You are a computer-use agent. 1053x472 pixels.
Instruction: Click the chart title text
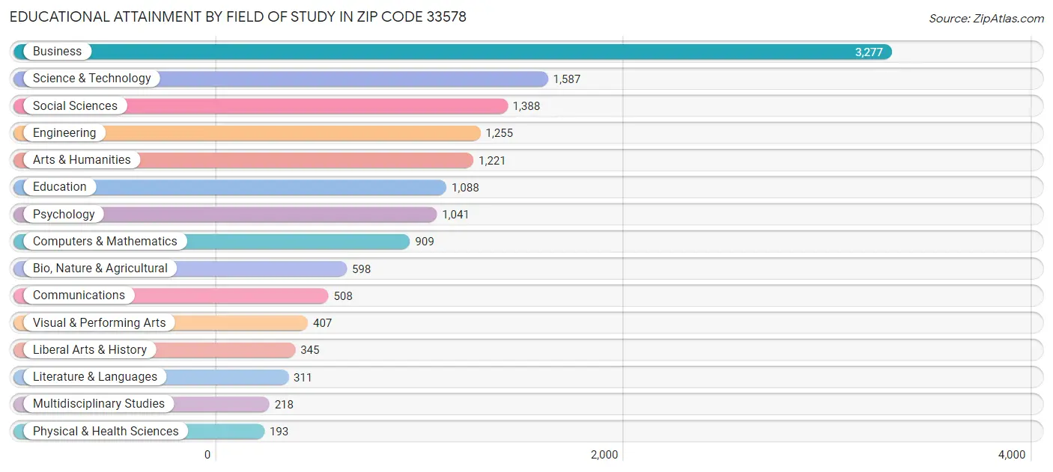click(241, 16)
